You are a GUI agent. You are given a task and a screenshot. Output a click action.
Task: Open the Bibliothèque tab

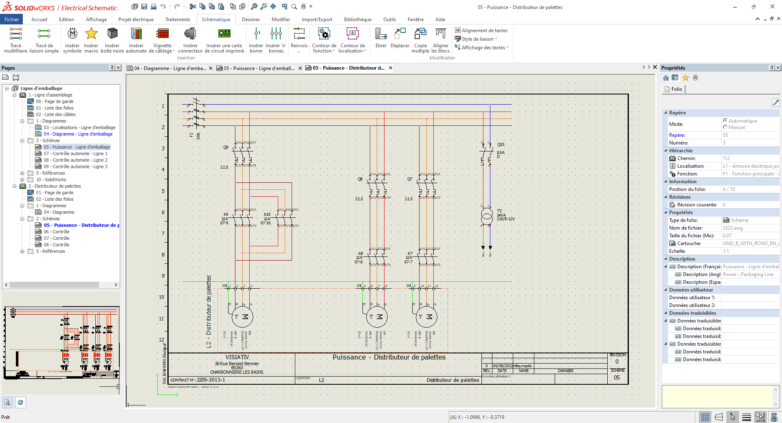click(x=358, y=20)
